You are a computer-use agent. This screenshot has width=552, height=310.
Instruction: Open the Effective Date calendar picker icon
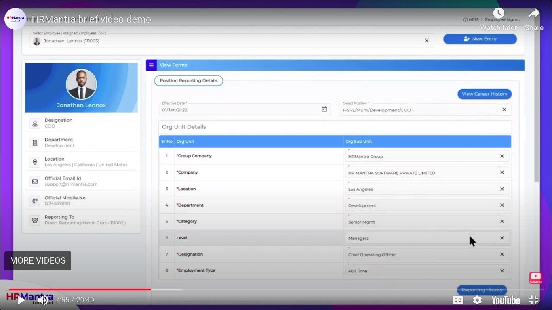[324, 109]
